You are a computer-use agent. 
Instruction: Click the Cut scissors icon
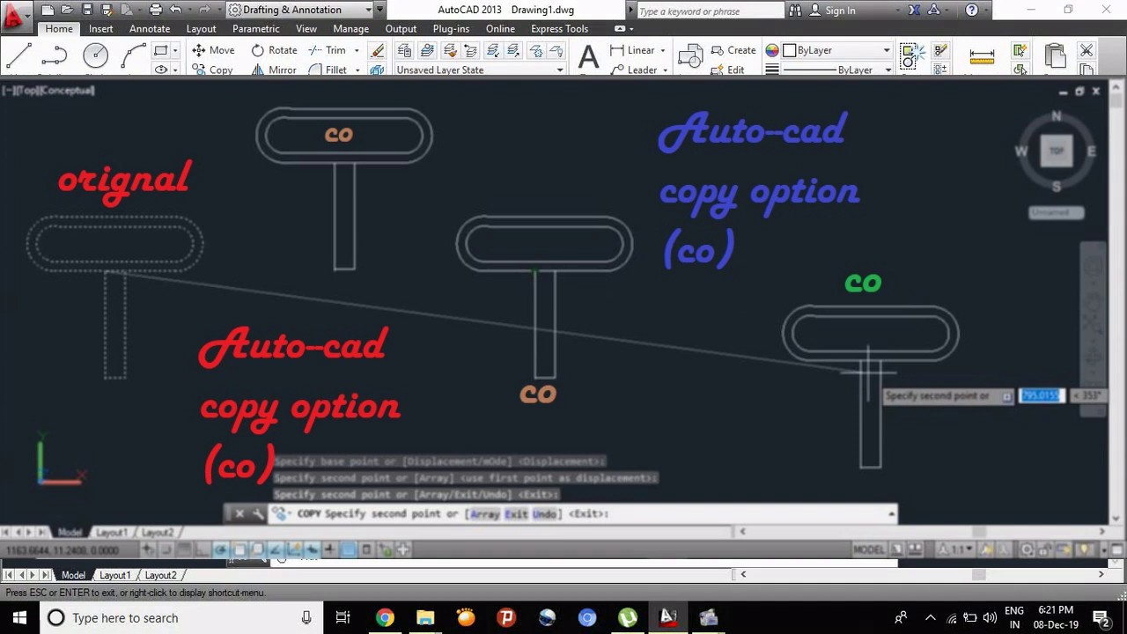point(1086,50)
